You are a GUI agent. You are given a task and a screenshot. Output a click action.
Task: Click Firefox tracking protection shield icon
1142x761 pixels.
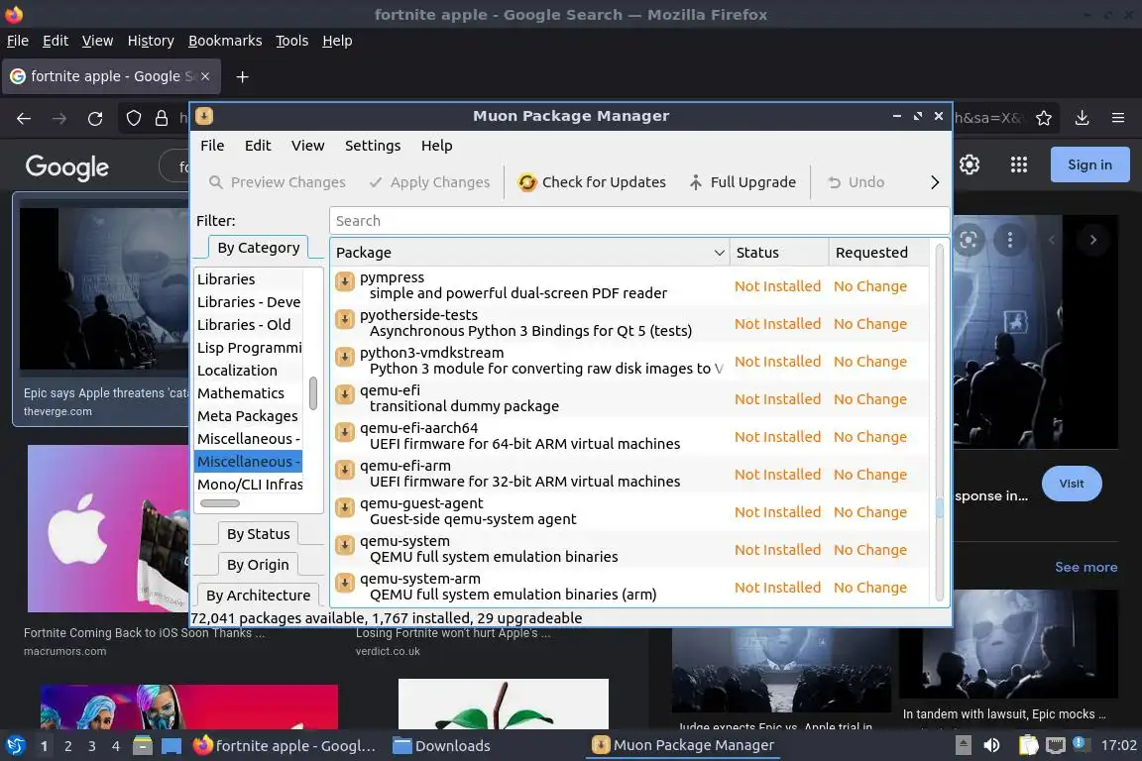(134, 118)
